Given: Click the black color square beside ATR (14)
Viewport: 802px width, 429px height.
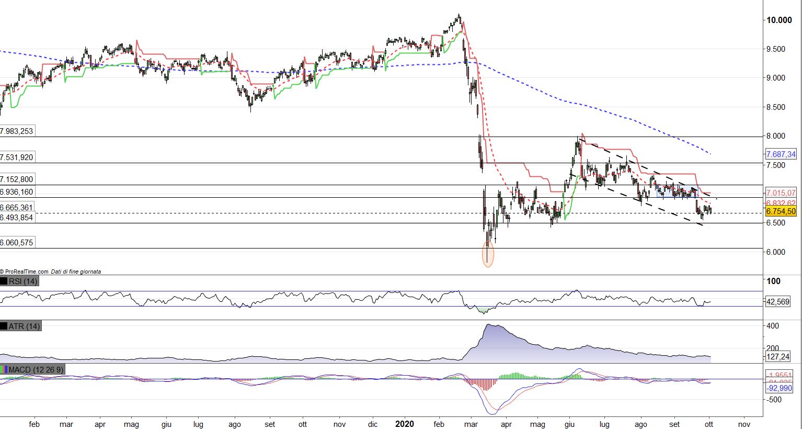Looking at the screenshot, I should [x=4, y=326].
